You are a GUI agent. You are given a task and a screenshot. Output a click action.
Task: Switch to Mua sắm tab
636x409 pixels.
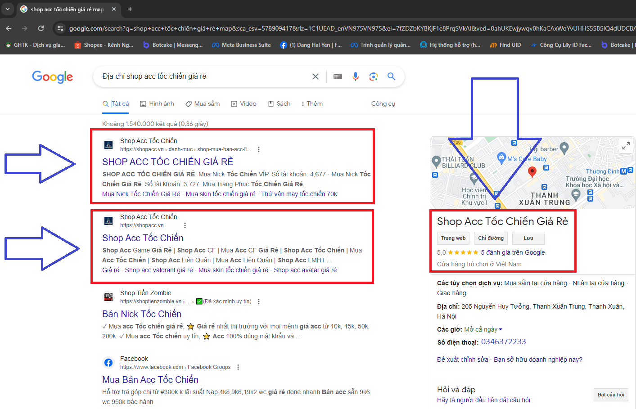coord(203,103)
